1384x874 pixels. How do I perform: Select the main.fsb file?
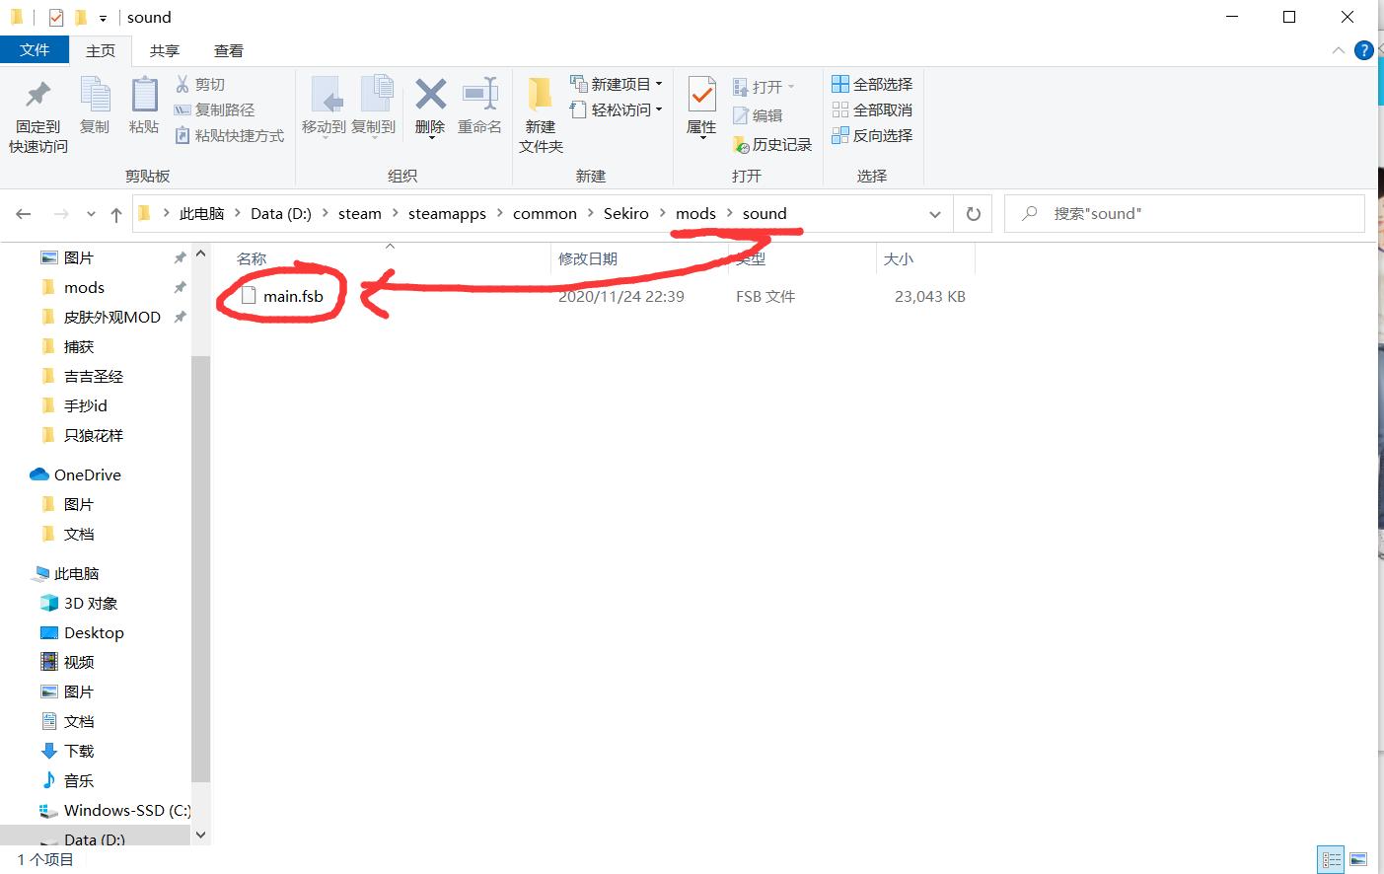click(x=293, y=296)
